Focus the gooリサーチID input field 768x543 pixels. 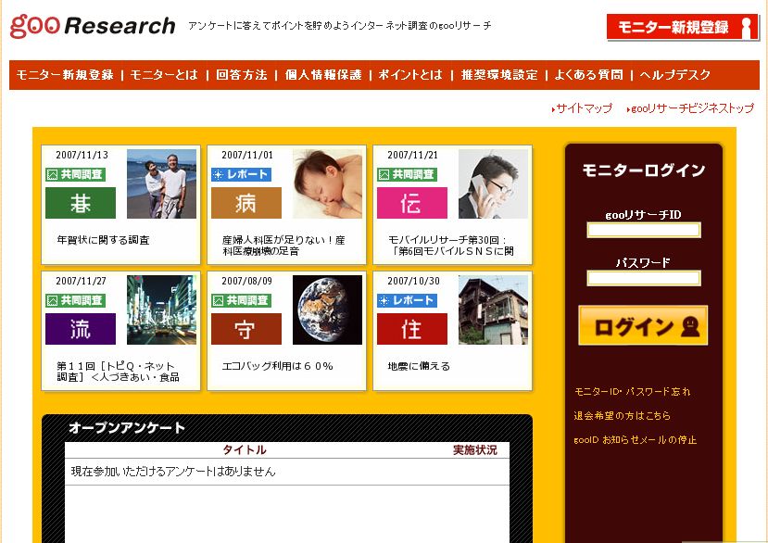(644, 230)
